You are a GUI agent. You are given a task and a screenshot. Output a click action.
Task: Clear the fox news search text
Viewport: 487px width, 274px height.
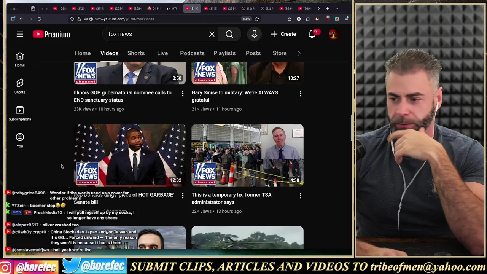(212, 34)
